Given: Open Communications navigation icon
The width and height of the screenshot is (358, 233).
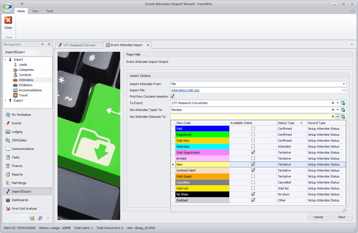Looking at the screenshot, I should [8, 149].
